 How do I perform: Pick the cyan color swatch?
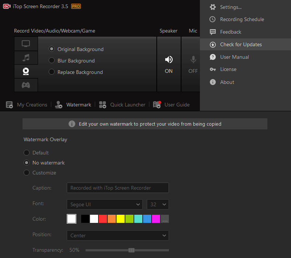pos(138,219)
